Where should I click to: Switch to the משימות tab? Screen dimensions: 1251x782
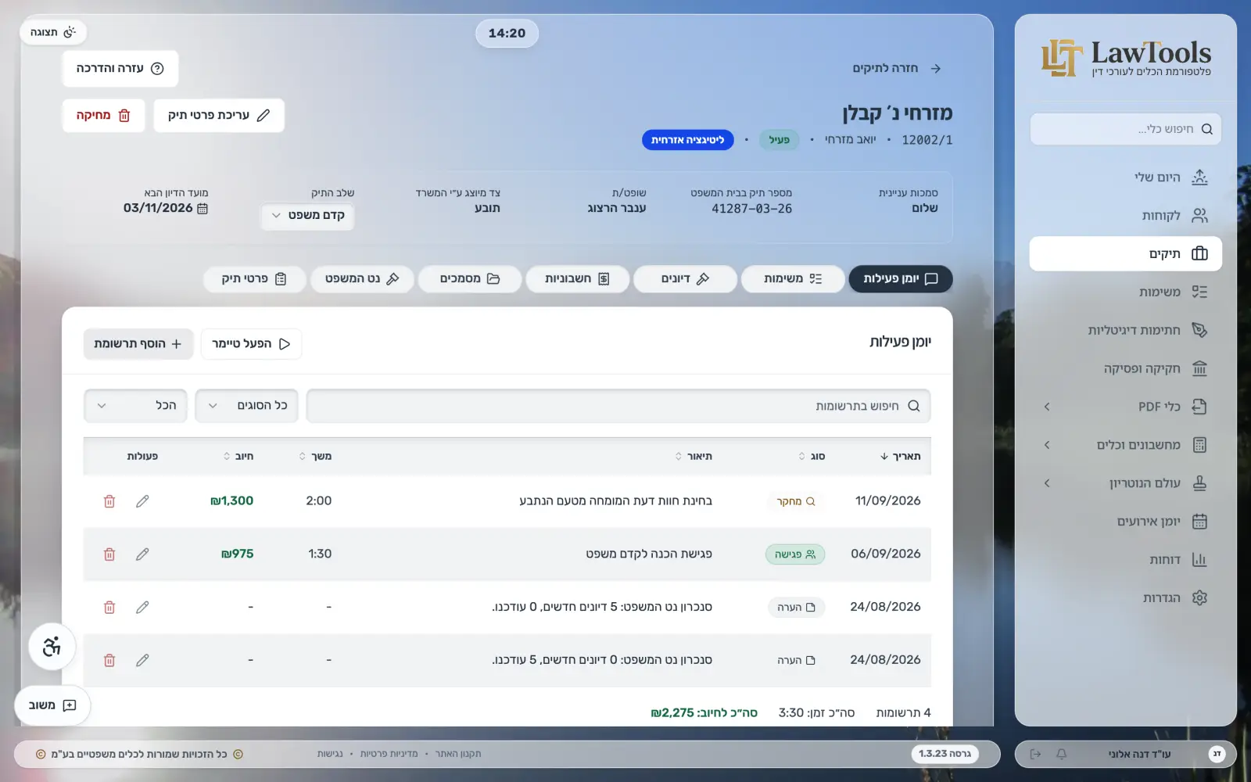pos(793,279)
